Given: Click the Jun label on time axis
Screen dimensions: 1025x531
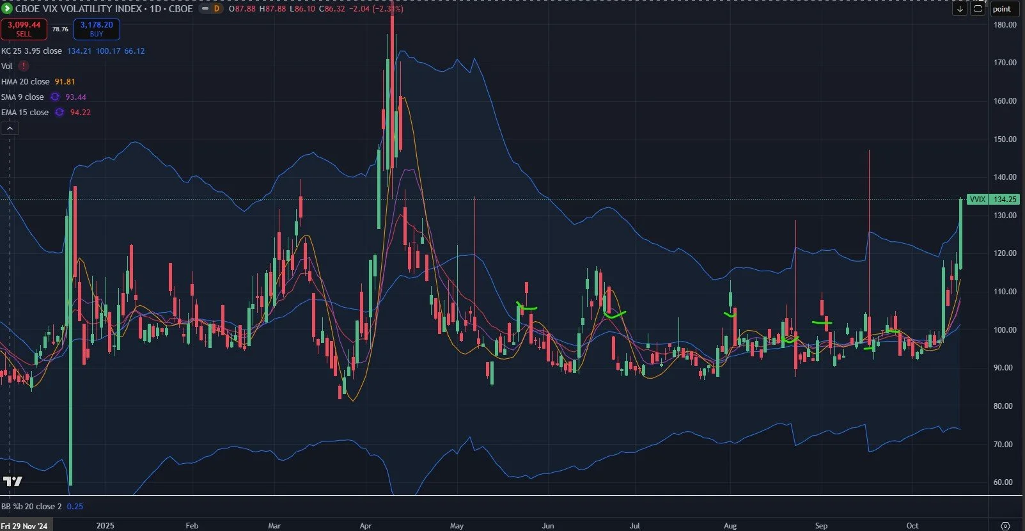Looking at the screenshot, I should [x=548, y=526].
